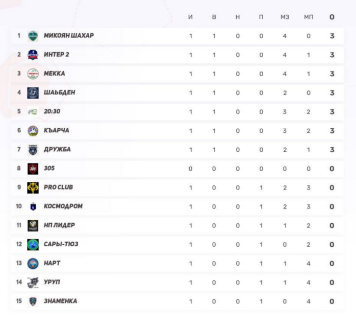Click the НП Лидер team logo
The height and width of the screenshot is (327, 356).
pyautogui.click(x=33, y=225)
